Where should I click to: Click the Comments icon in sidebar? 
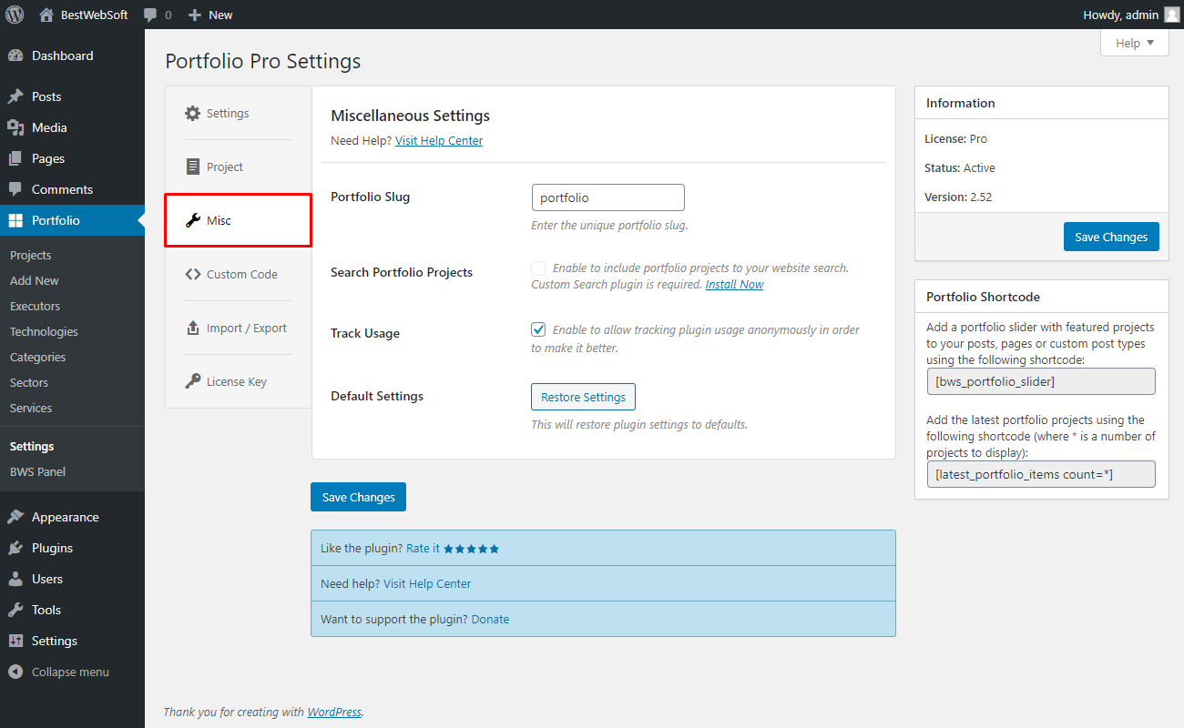coord(15,189)
